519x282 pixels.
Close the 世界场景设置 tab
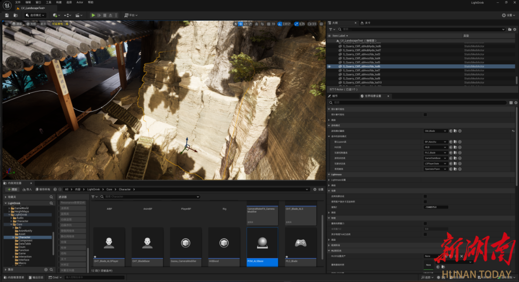point(388,96)
